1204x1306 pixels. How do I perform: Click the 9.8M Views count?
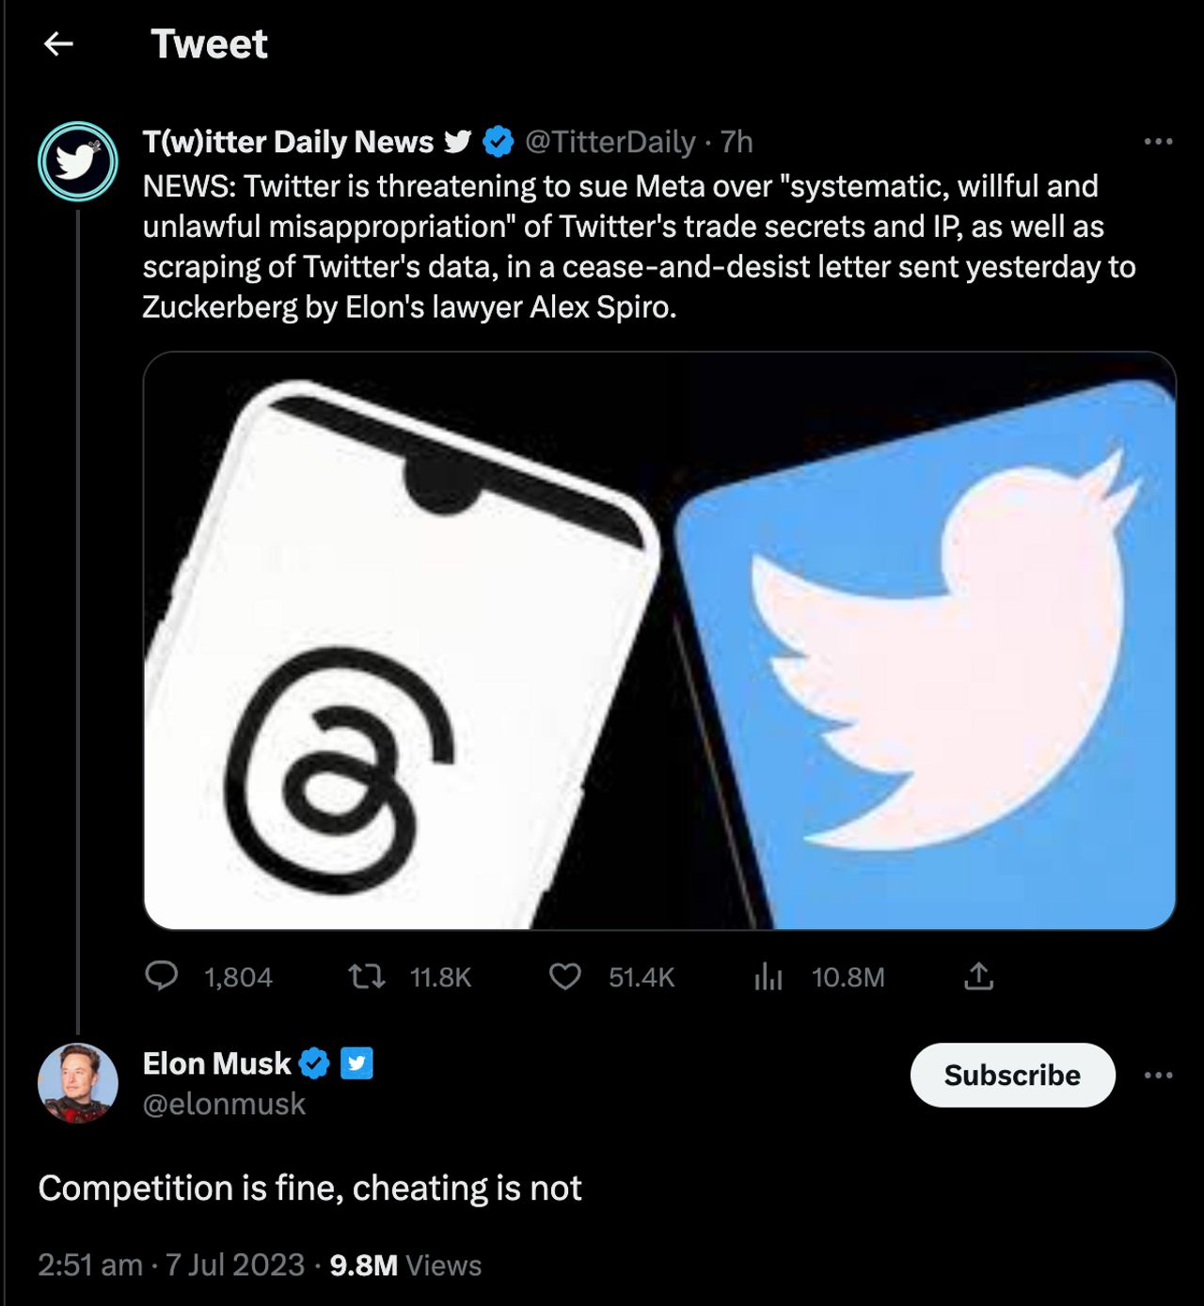tap(405, 1265)
